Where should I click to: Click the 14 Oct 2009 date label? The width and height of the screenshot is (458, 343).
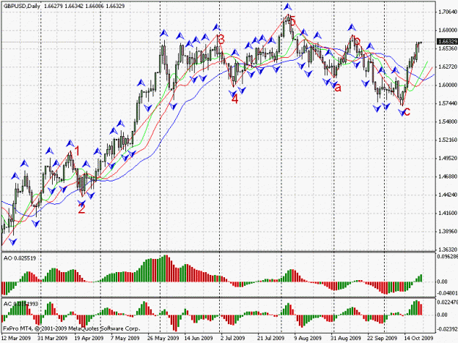tap(418, 338)
